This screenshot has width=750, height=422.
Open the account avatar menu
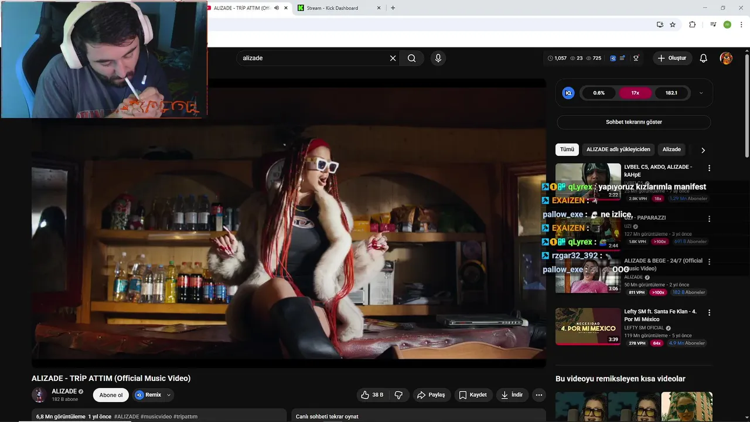[x=726, y=58]
